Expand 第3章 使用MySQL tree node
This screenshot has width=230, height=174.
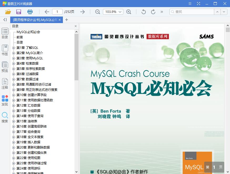(x=13, y=58)
